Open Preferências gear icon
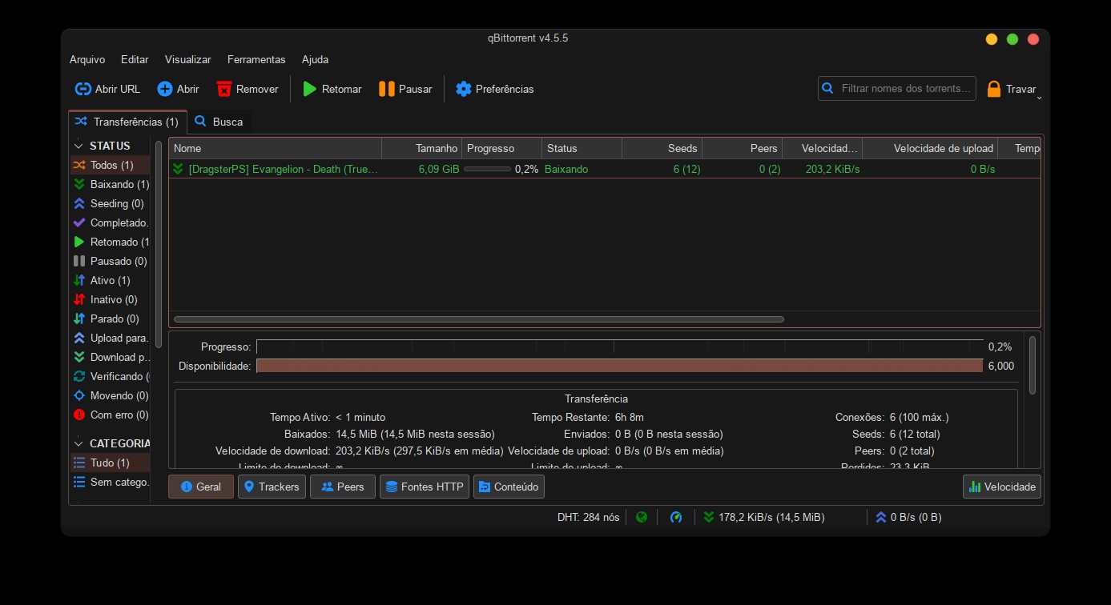Screen dimensions: 1111x605 pos(463,89)
